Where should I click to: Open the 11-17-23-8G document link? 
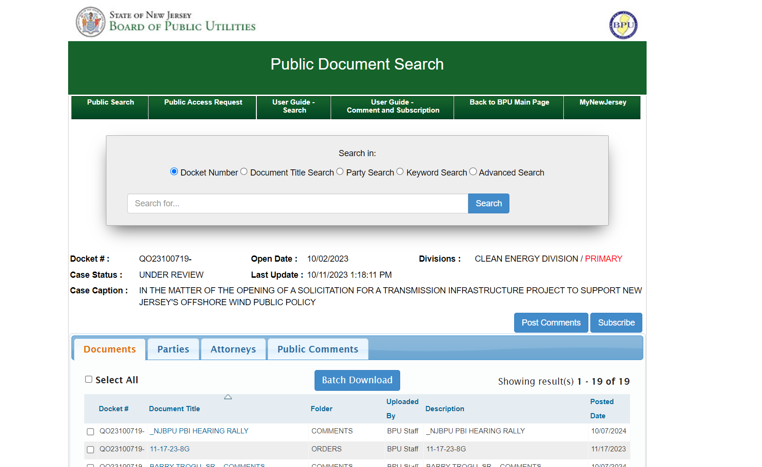coord(170,449)
